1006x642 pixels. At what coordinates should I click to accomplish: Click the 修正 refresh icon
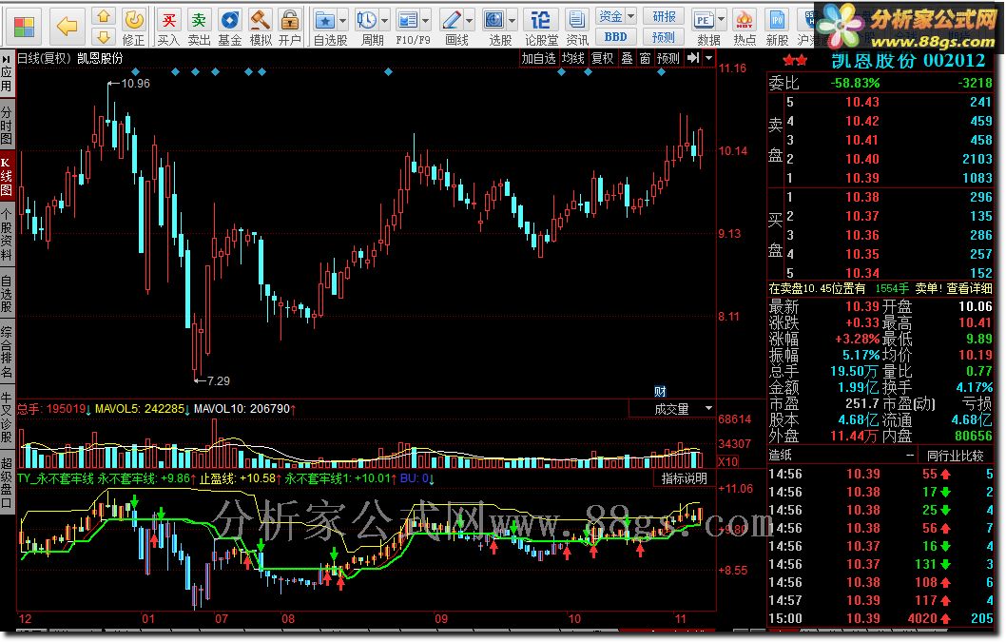133,27
